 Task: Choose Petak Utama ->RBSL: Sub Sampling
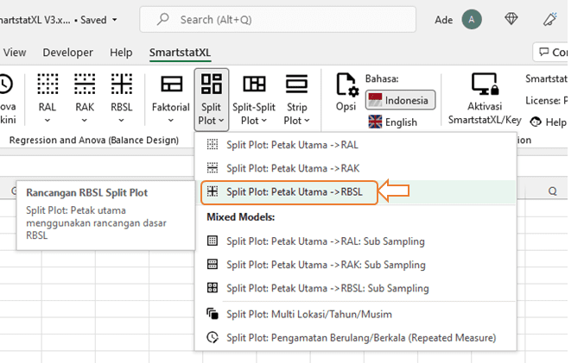click(355, 288)
